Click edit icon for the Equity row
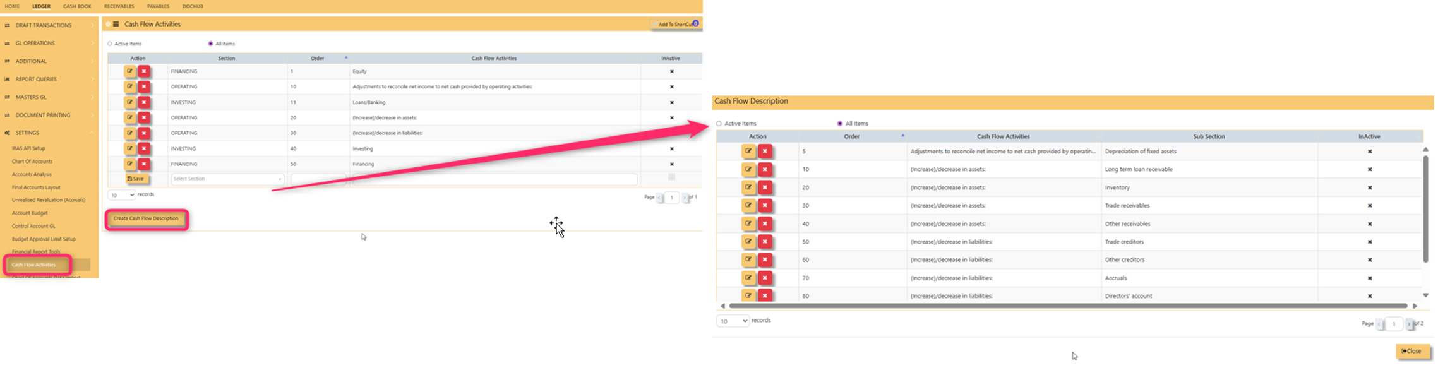The image size is (1438, 375). point(129,71)
